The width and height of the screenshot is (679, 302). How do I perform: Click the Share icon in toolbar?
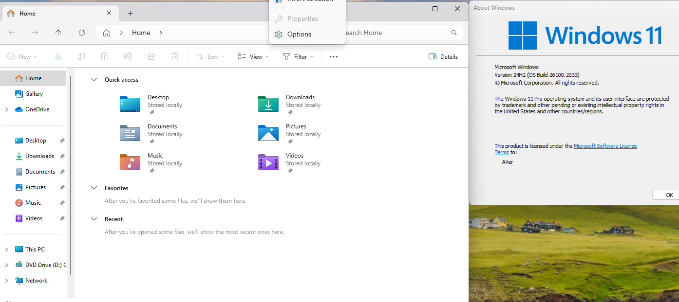pyautogui.click(x=151, y=57)
